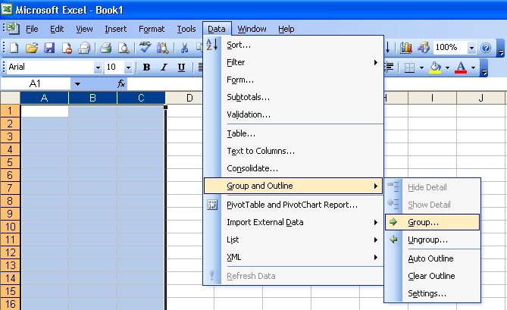Toggle Underline formatting
Screen dimensions: 507x310
[181, 67]
